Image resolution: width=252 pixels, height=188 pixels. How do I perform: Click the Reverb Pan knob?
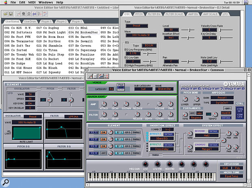pyautogui.click(x=228, y=133)
